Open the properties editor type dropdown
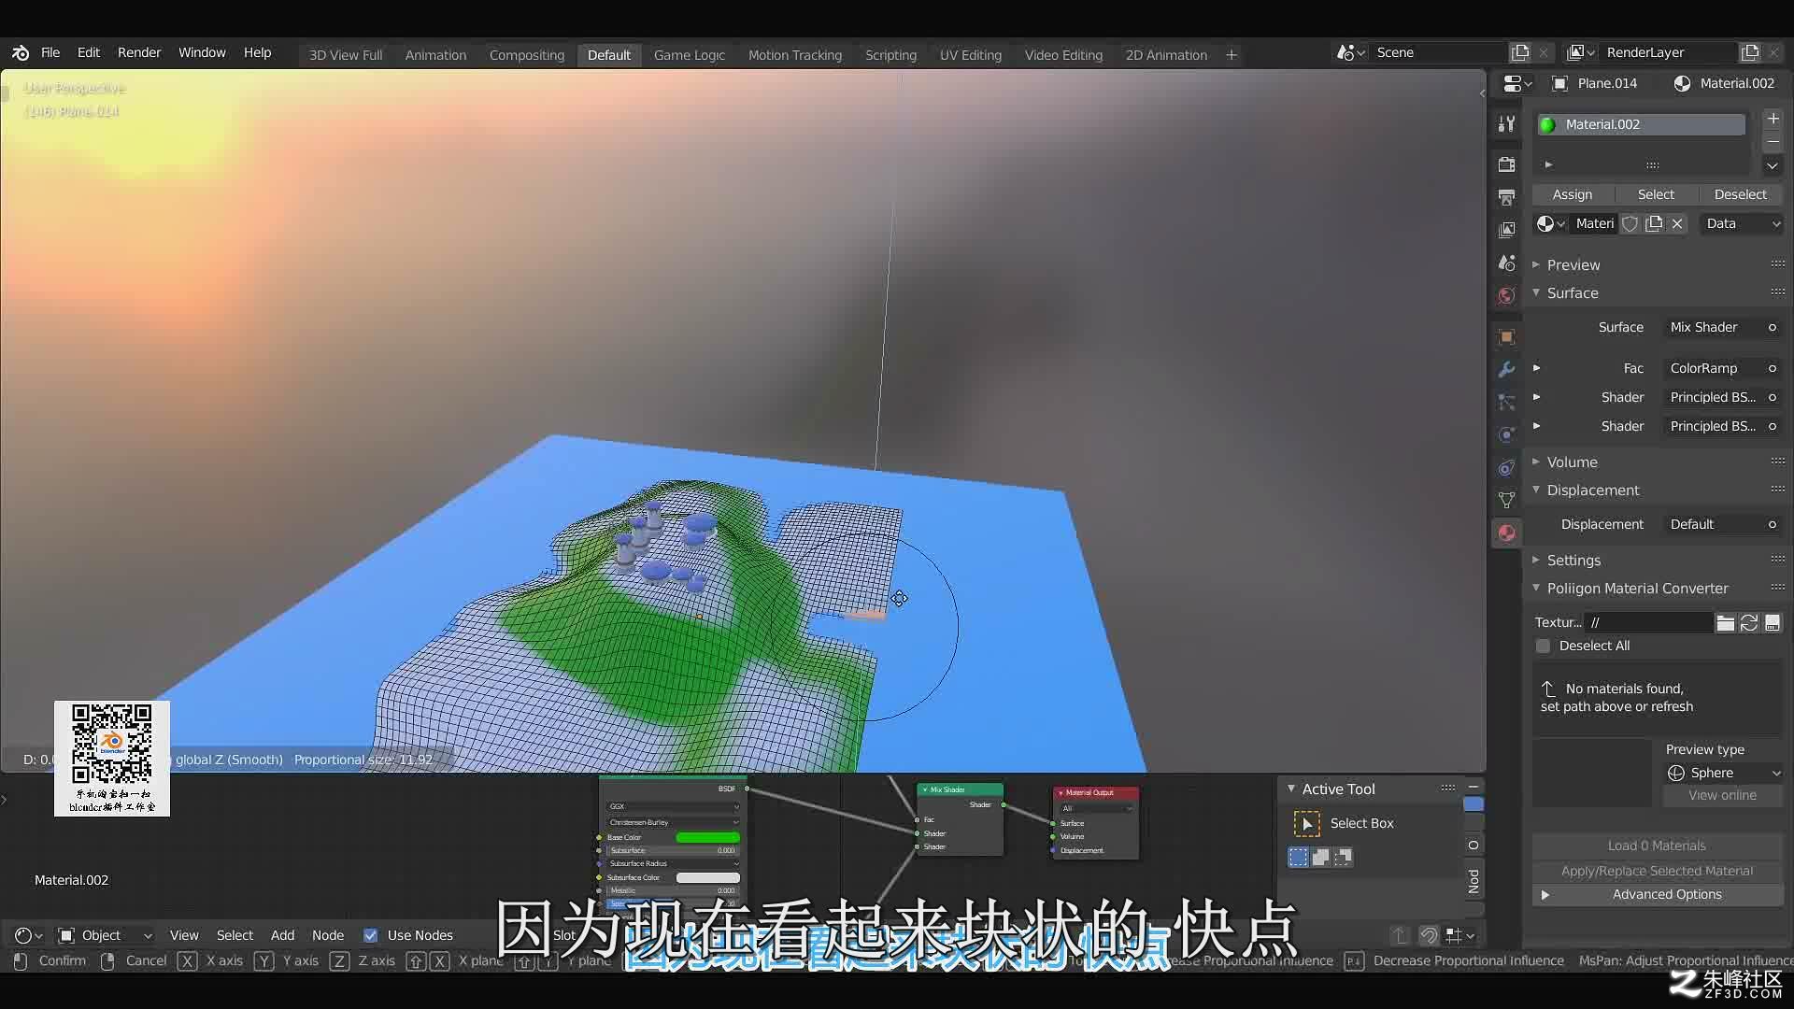This screenshot has height=1009, width=1794. coord(1517,83)
